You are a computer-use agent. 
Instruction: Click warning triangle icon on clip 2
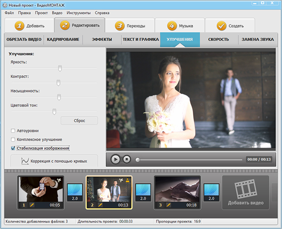(127, 181)
